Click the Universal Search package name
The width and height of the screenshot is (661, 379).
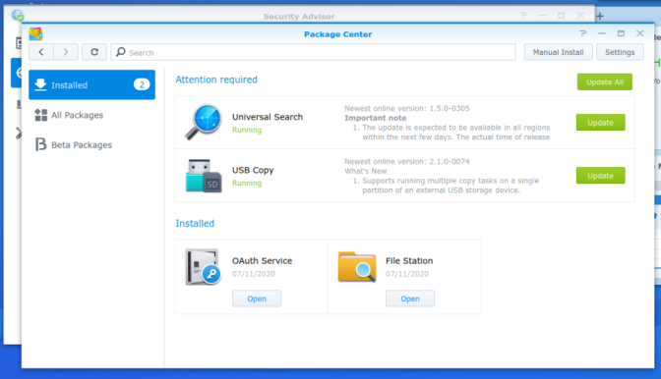[268, 117]
